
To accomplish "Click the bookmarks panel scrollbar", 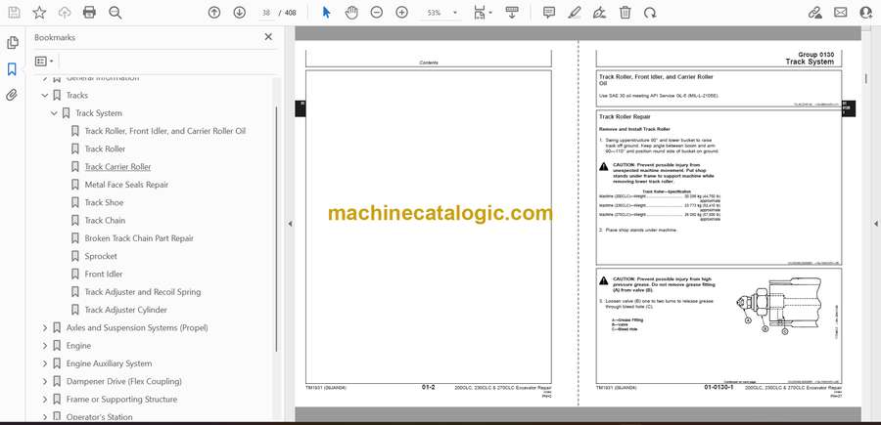I will (x=276, y=229).
